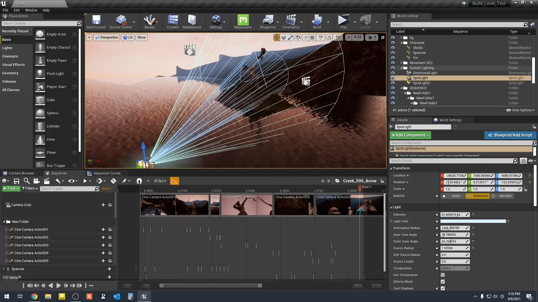Click the Light Color swatch bar
The width and height of the screenshot is (538, 302).
coord(473,221)
